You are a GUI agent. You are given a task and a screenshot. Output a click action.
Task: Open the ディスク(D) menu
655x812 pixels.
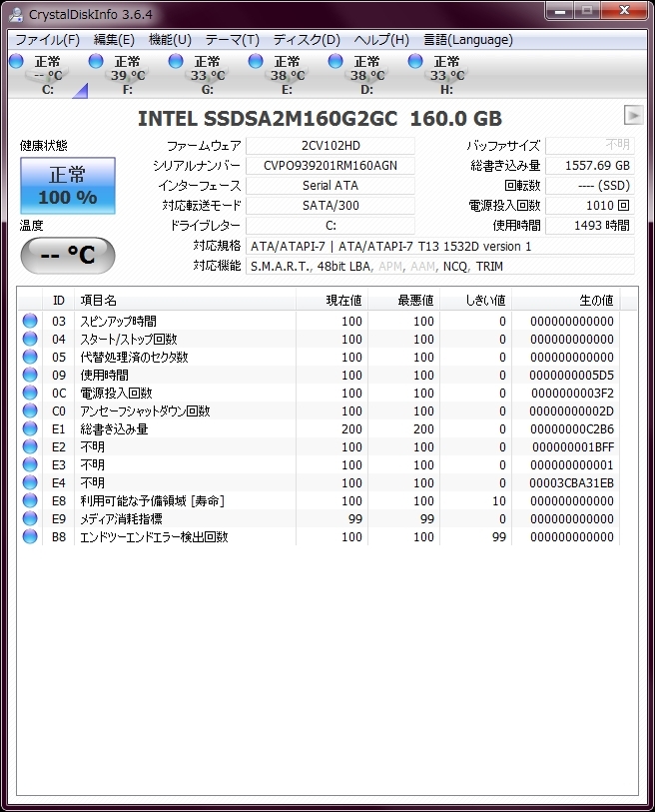307,40
